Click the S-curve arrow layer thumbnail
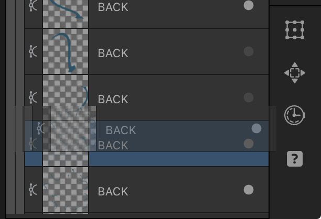This screenshot has height=219, width=321. tap(66, 14)
